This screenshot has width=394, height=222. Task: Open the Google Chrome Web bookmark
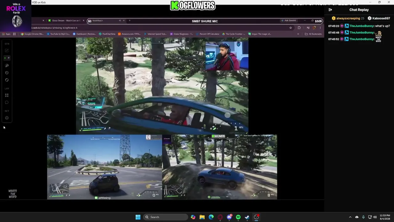tap(32, 34)
